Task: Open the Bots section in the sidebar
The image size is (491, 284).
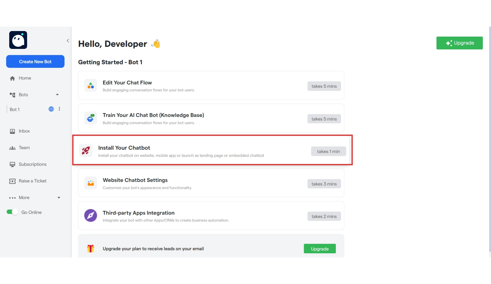Action: click(x=23, y=94)
